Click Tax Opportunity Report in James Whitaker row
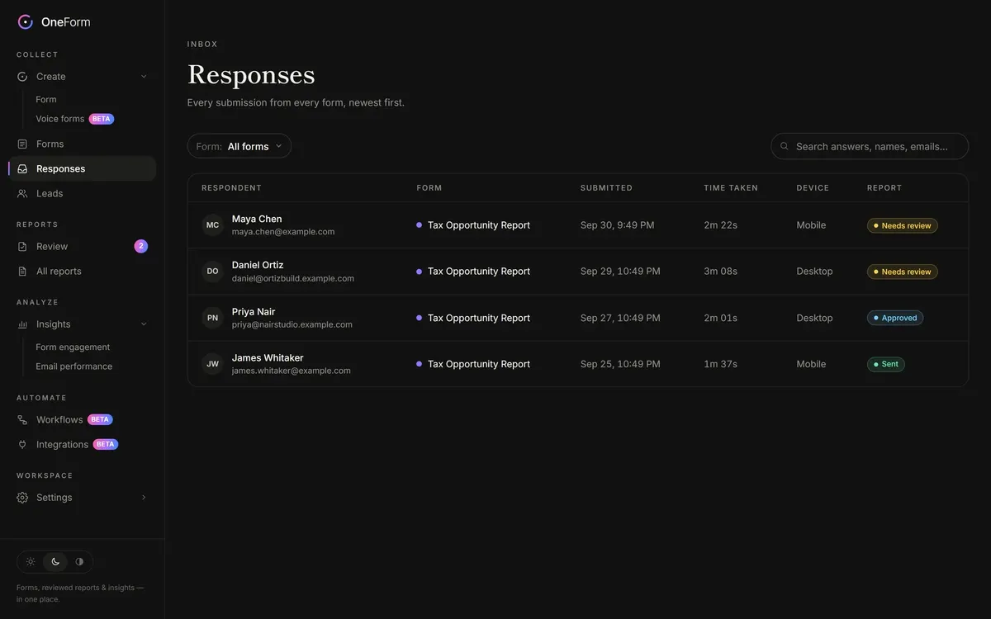Screen dimensions: 991x619 point(479,364)
